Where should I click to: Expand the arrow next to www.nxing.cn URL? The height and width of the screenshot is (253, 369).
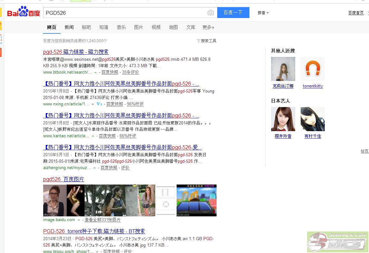pos(92,104)
